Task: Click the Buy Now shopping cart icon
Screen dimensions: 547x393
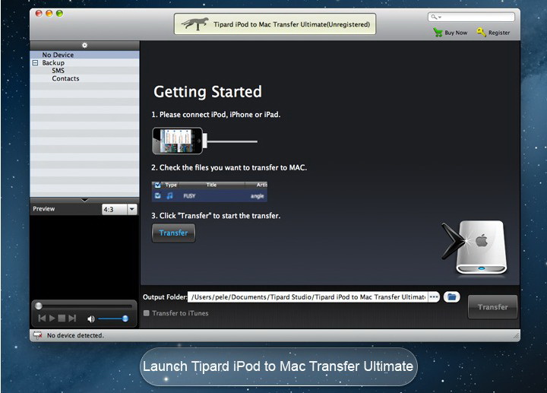Action: pyautogui.click(x=438, y=33)
